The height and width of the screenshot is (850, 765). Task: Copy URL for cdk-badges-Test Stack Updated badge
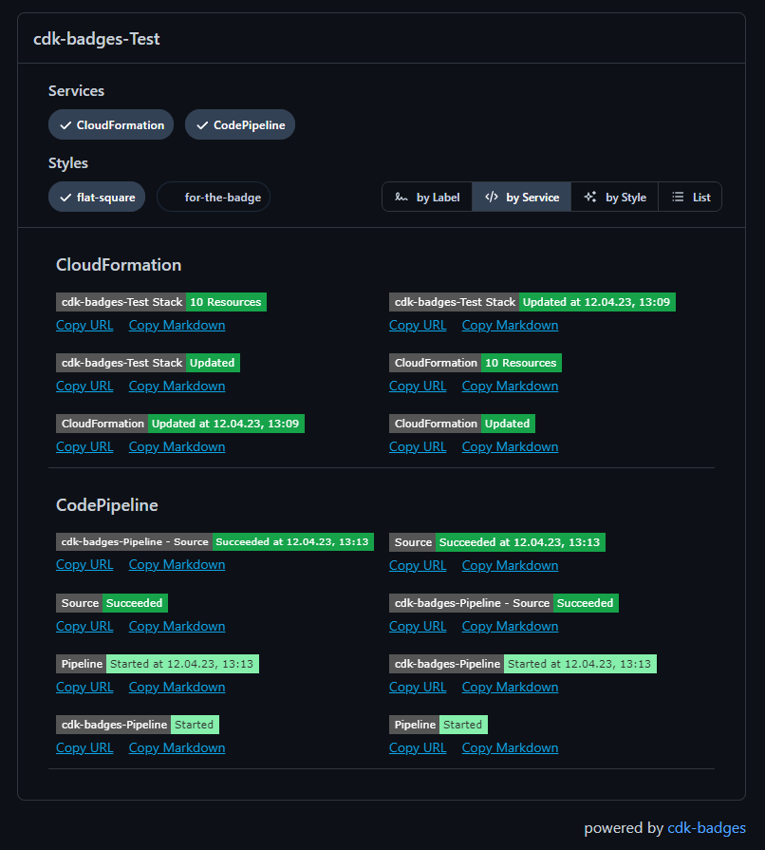pyautogui.click(x=84, y=386)
